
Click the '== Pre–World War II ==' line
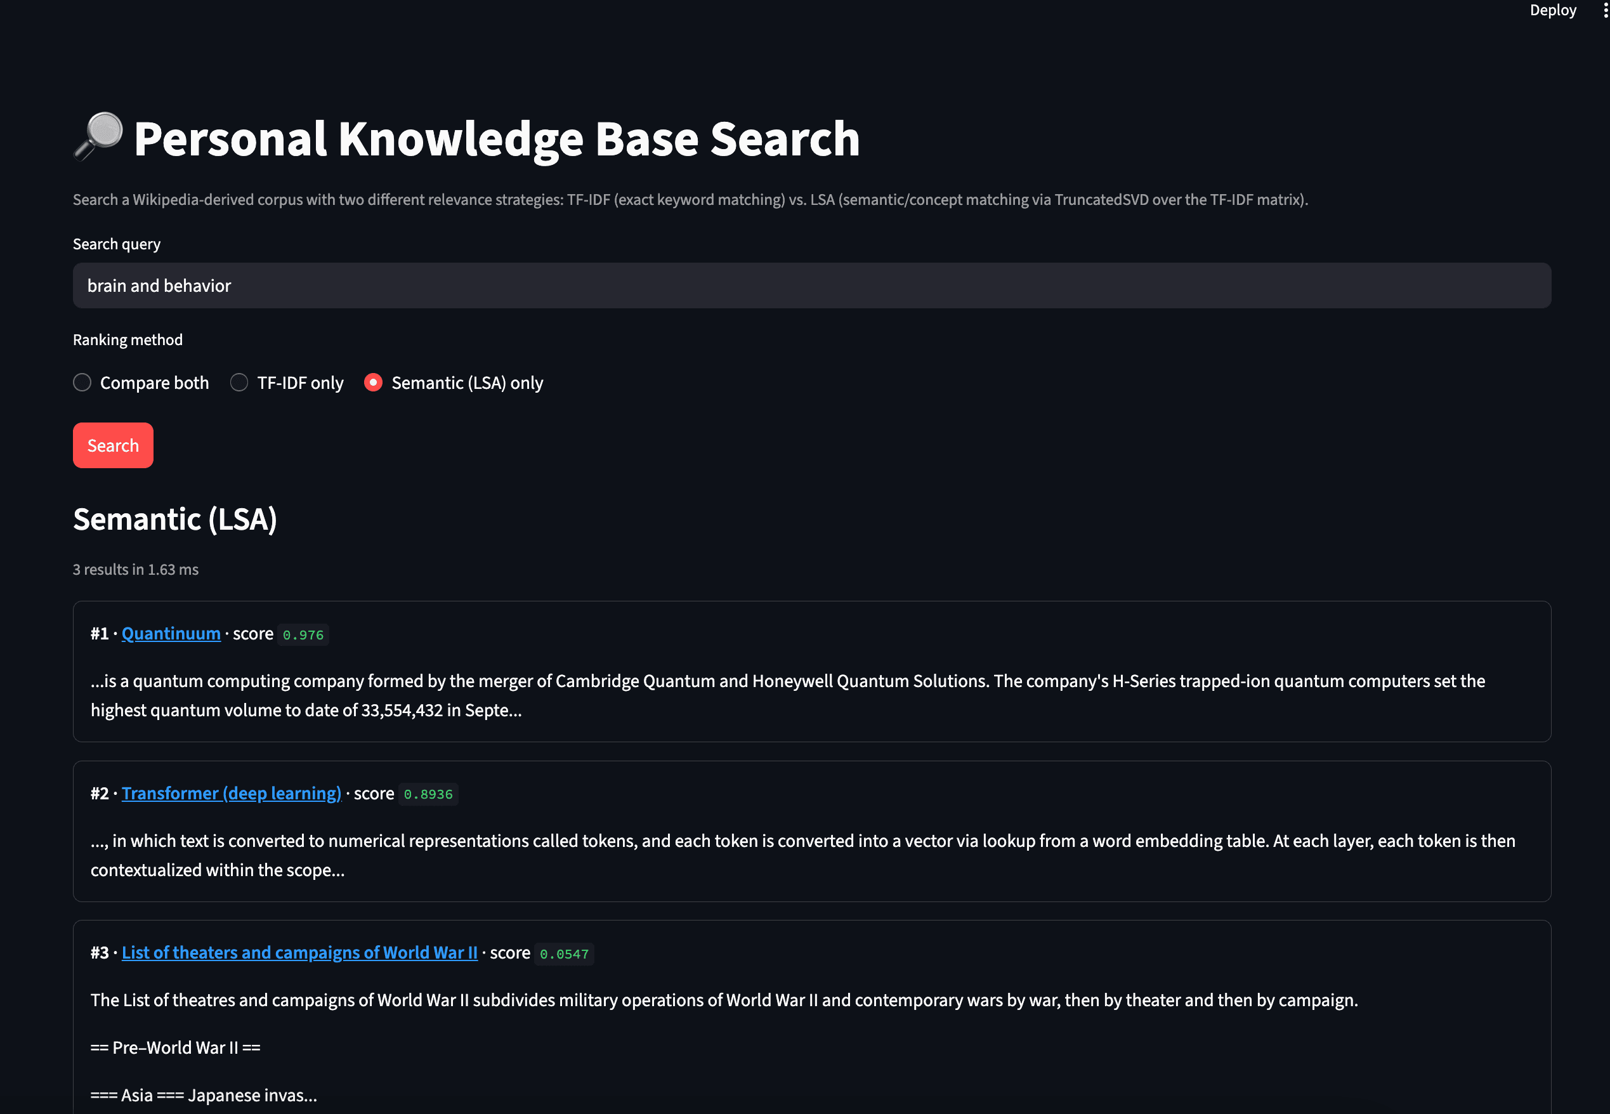pyautogui.click(x=176, y=1047)
